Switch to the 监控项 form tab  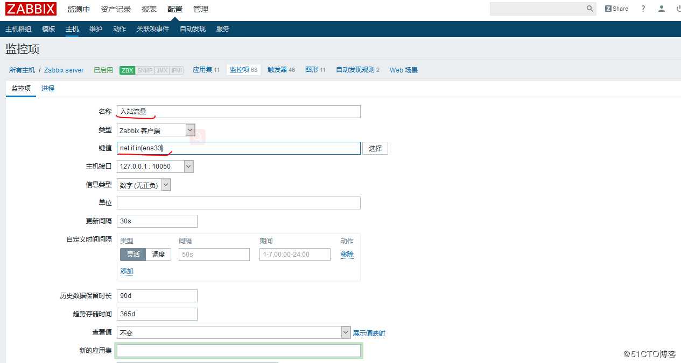[x=21, y=89]
